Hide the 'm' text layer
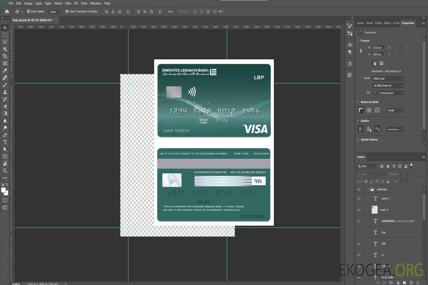The image size is (428, 285). click(359, 255)
